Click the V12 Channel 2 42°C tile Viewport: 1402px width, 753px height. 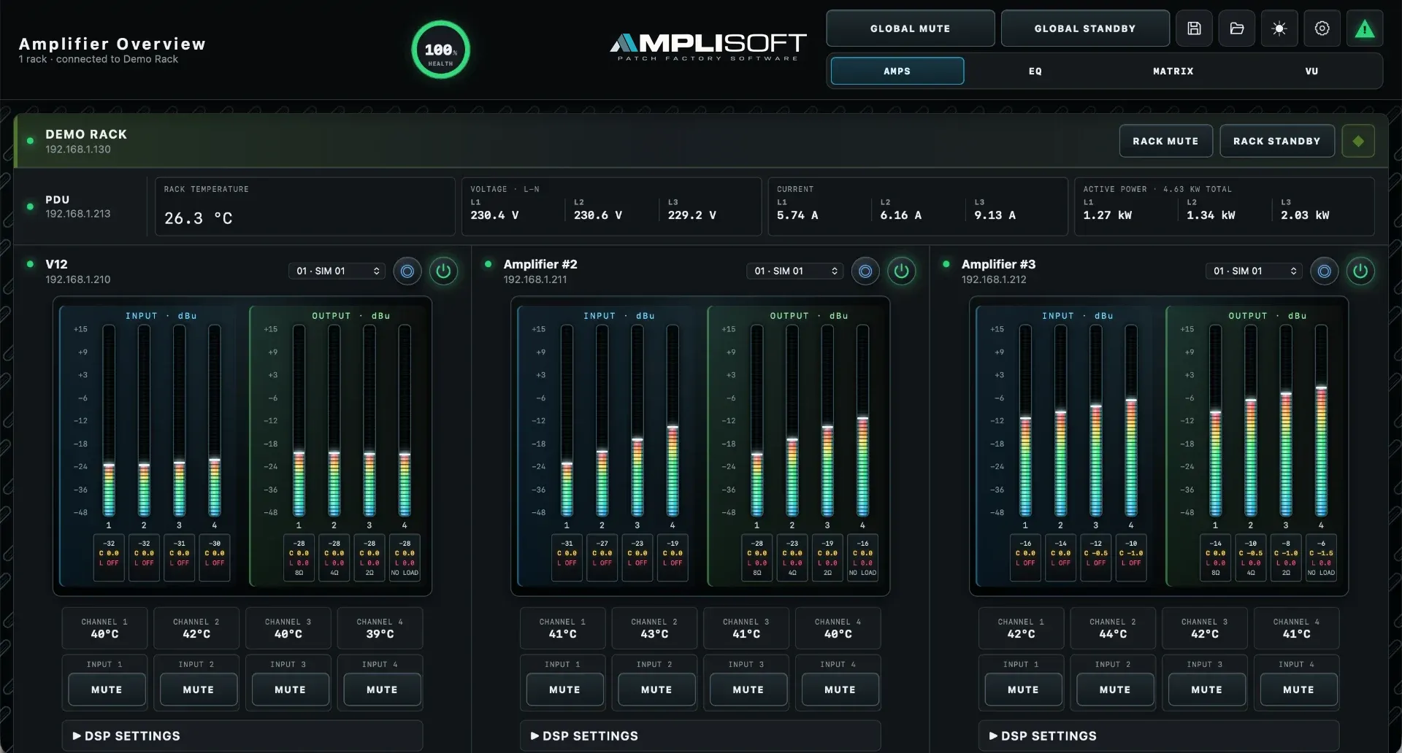pos(196,628)
